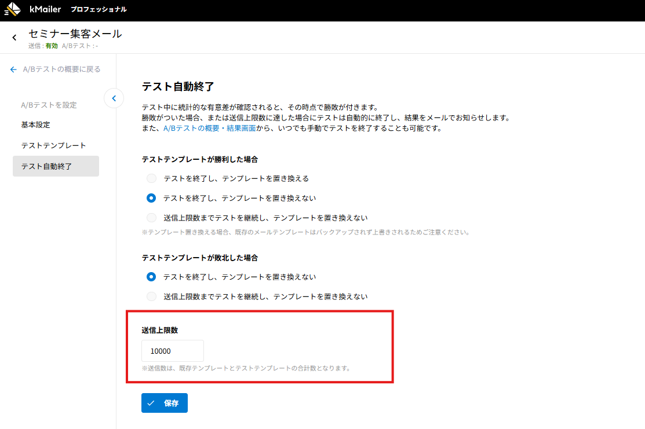
Task: Click the セミナー集客メール page title
Action: 75,34
